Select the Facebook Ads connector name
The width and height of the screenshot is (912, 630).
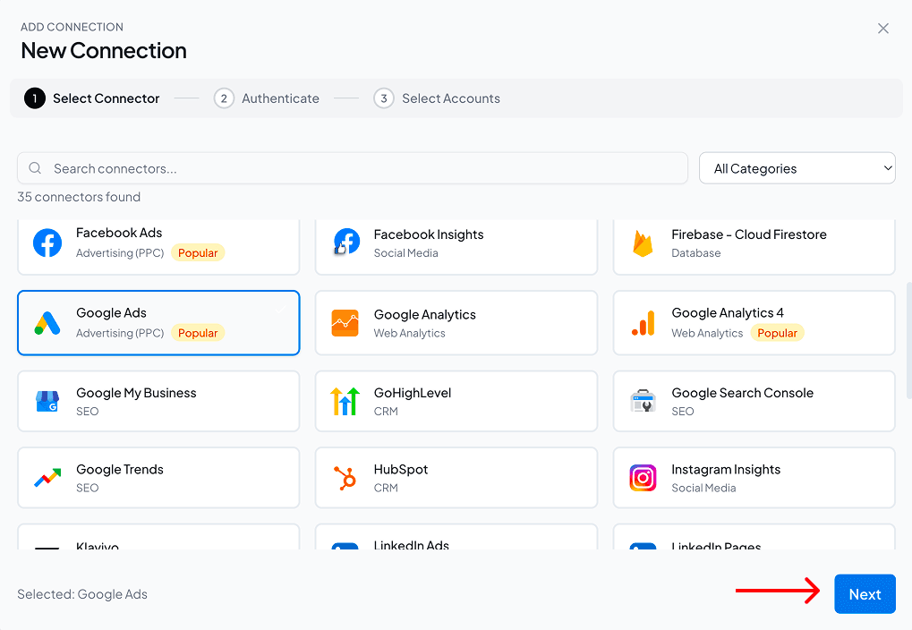[x=119, y=233]
